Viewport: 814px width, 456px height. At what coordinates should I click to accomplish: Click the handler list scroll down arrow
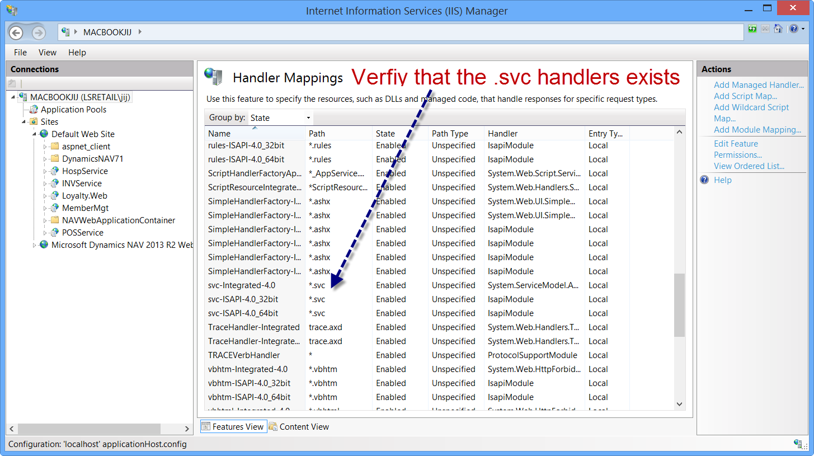click(680, 404)
